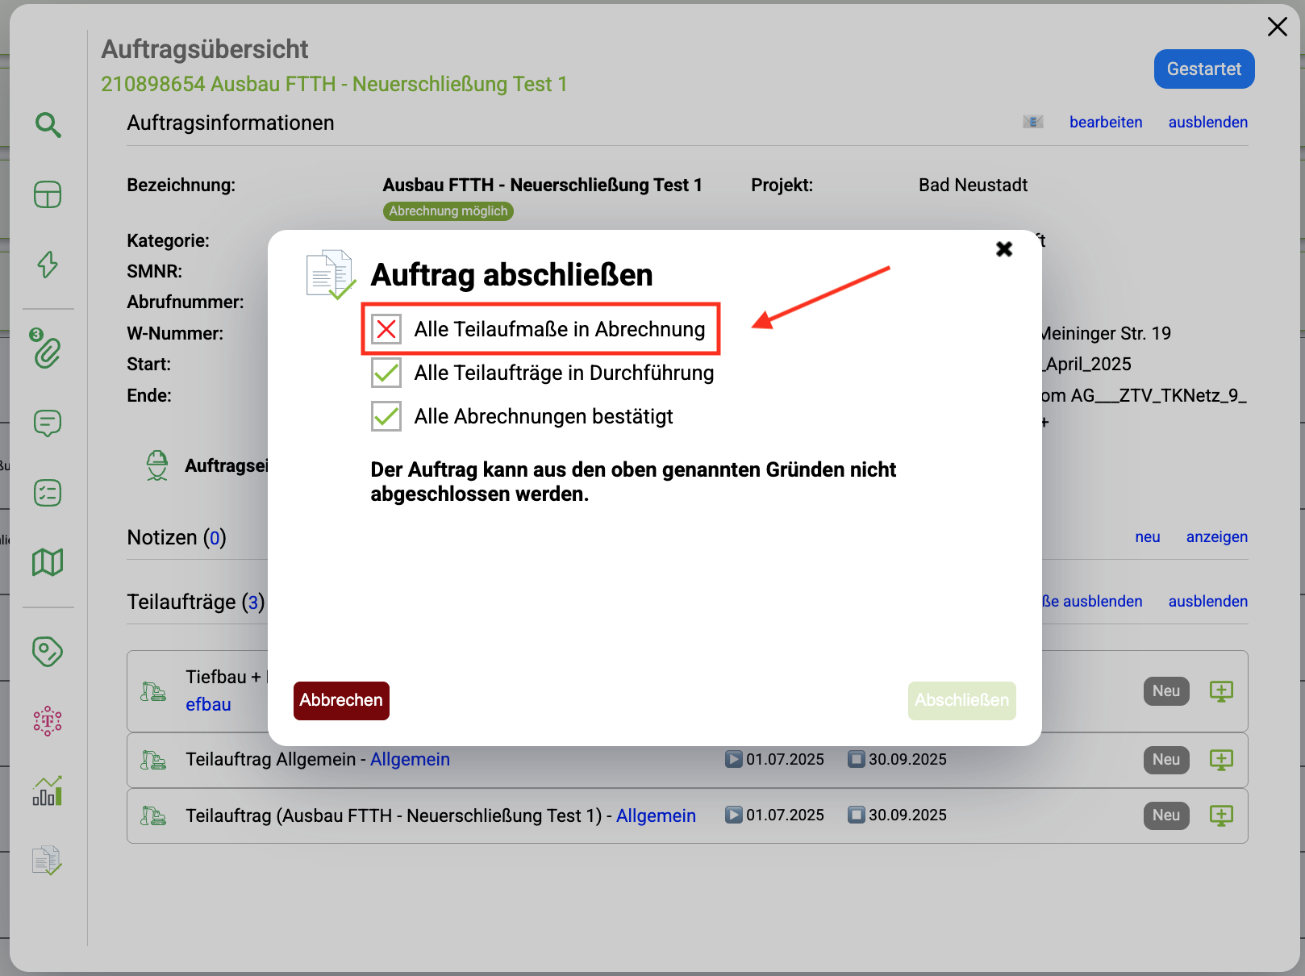
Task: Open the chat comments sidebar icon
Action: tap(48, 423)
